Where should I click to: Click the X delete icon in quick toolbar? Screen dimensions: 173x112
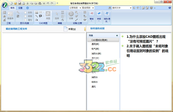(44, 3)
